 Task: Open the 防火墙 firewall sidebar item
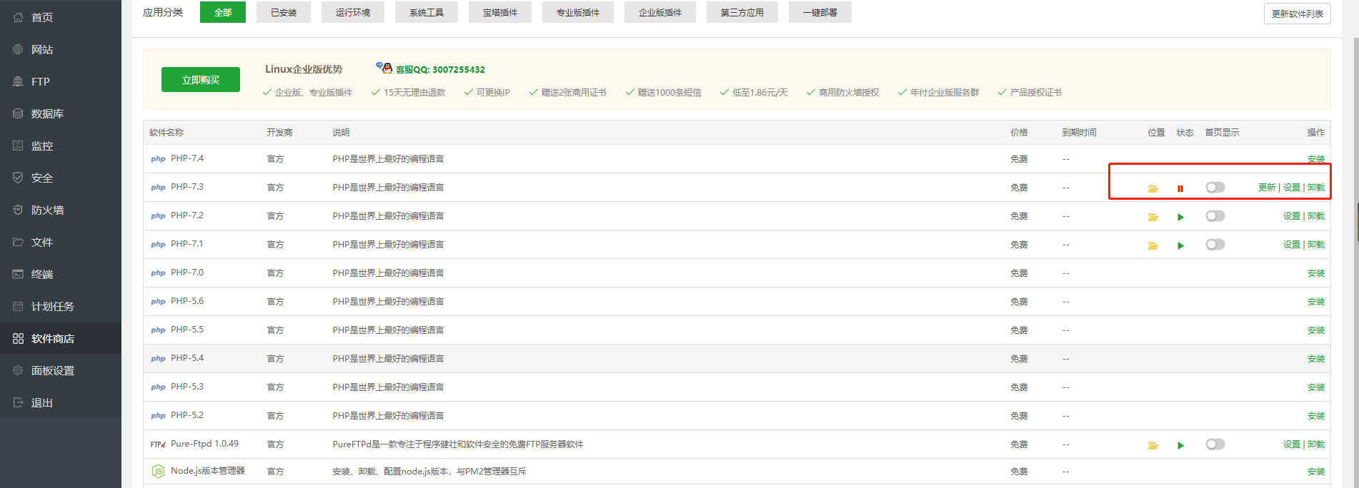61,210
